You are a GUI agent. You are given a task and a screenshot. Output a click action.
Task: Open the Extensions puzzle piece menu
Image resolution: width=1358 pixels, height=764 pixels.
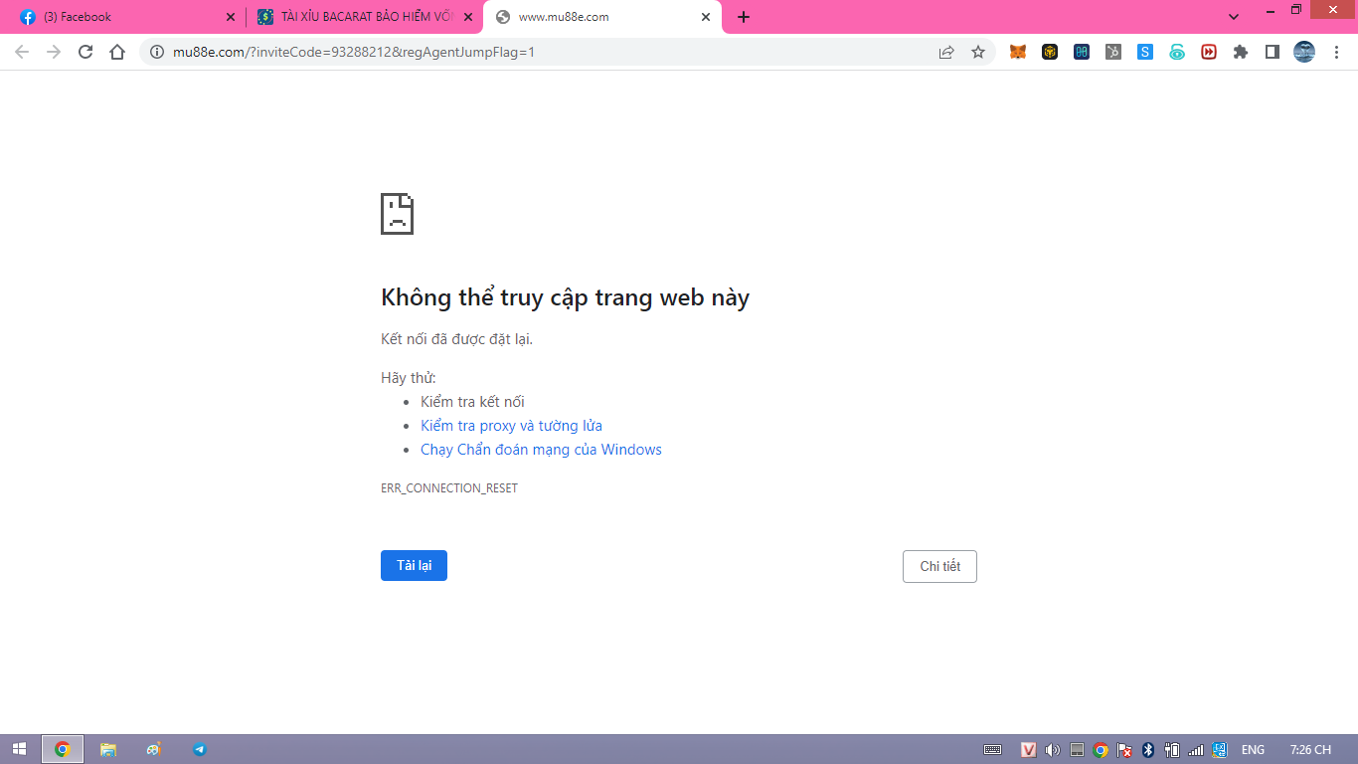click(x=1241, y=52)
